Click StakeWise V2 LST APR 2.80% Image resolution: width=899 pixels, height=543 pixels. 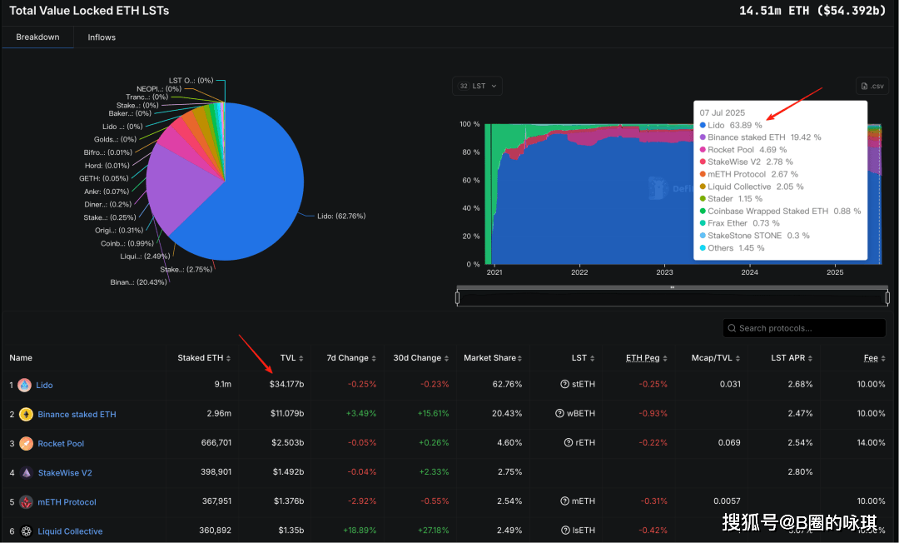[x=800, y=472]
